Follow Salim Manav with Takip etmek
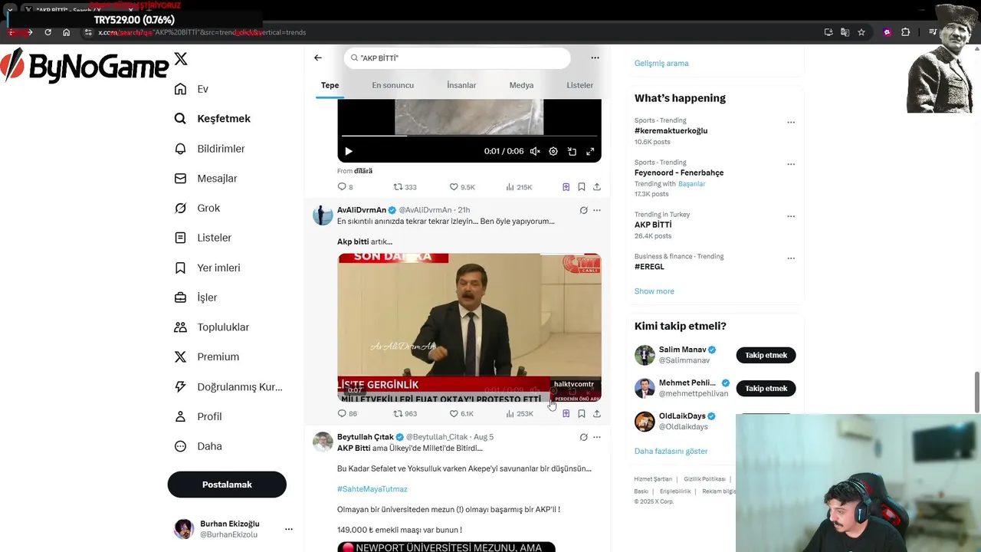The height and width of the screenshot is (552, 981). coord(766,355)
